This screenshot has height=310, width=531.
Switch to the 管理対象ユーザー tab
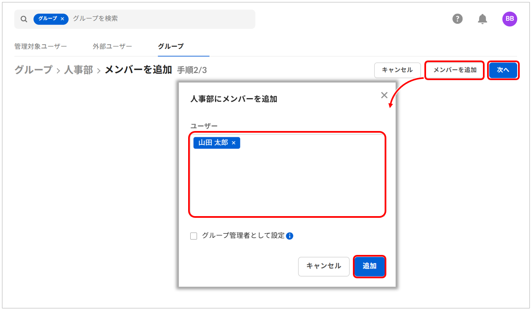[41, 46]
